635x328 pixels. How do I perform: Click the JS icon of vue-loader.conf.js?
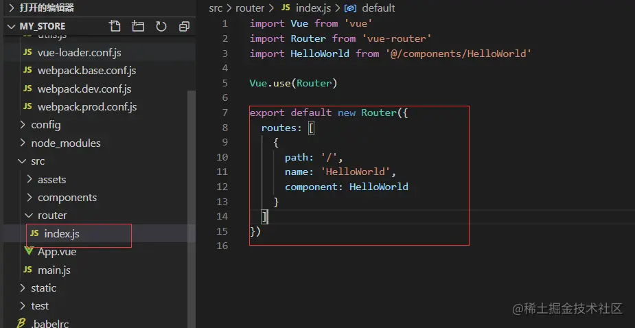[x=27, y=52]
